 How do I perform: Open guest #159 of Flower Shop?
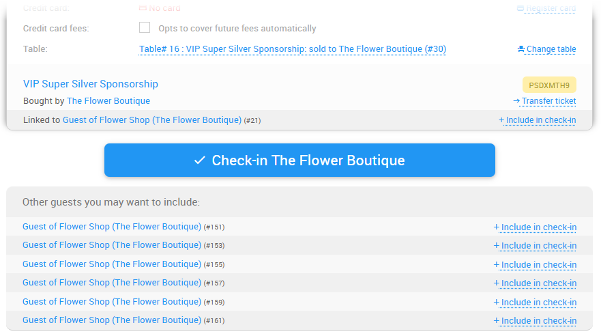tap(112, 302)
